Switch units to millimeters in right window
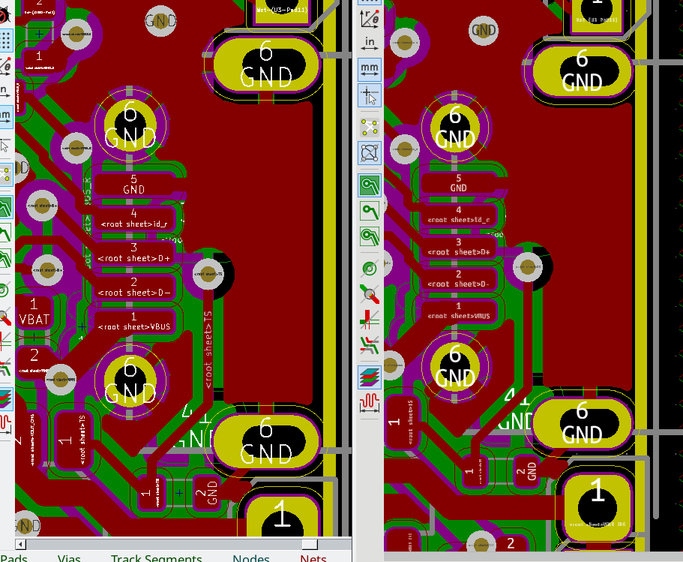Image resolution: width=683 pixels, height=562 pixels. (x=370, y=70)
